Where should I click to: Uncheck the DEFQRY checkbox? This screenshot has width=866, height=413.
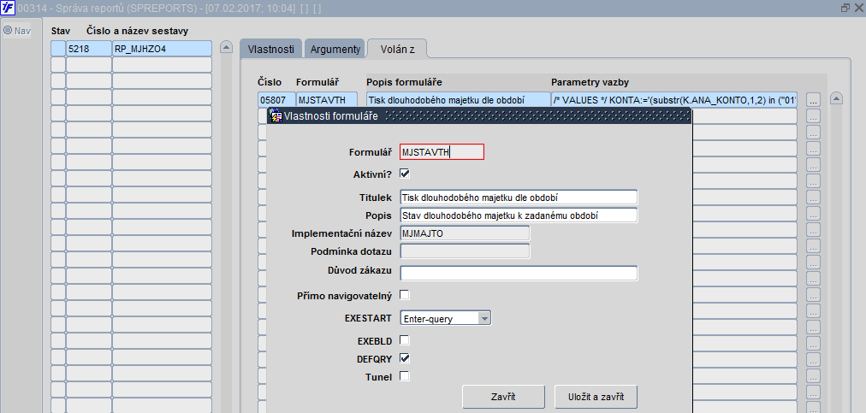(405, 357)
